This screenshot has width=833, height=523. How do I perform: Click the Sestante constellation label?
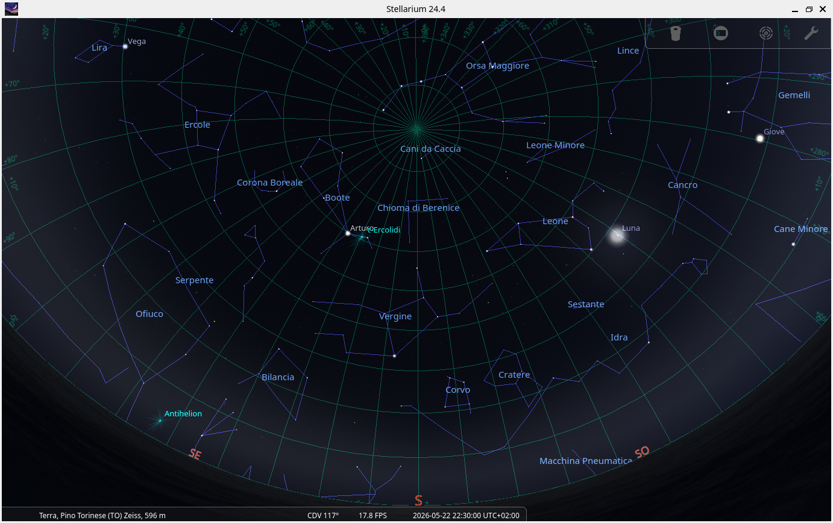(x=586, y=304)
